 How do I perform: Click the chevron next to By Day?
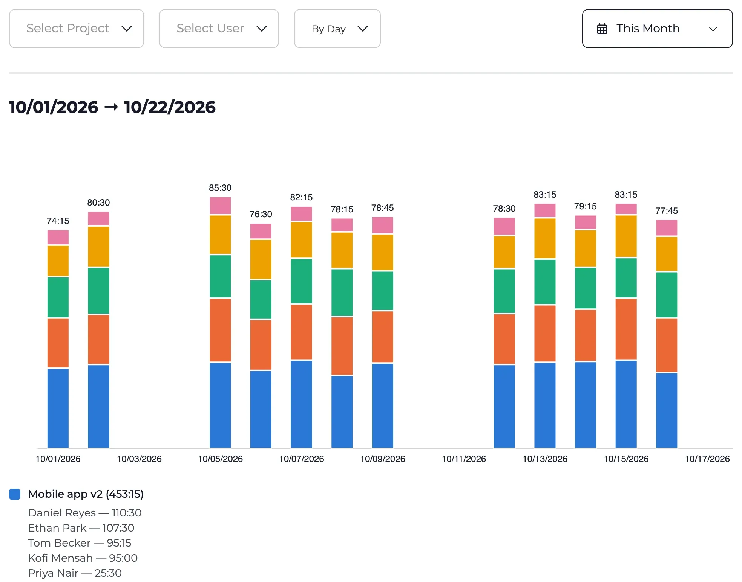[363, 29]
